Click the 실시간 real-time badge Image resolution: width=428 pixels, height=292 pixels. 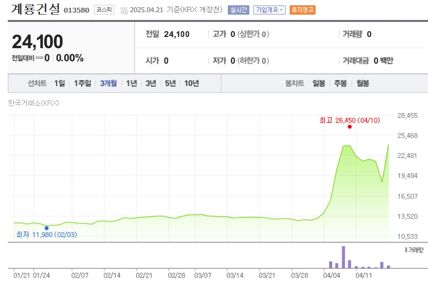(x=239, y=10)
